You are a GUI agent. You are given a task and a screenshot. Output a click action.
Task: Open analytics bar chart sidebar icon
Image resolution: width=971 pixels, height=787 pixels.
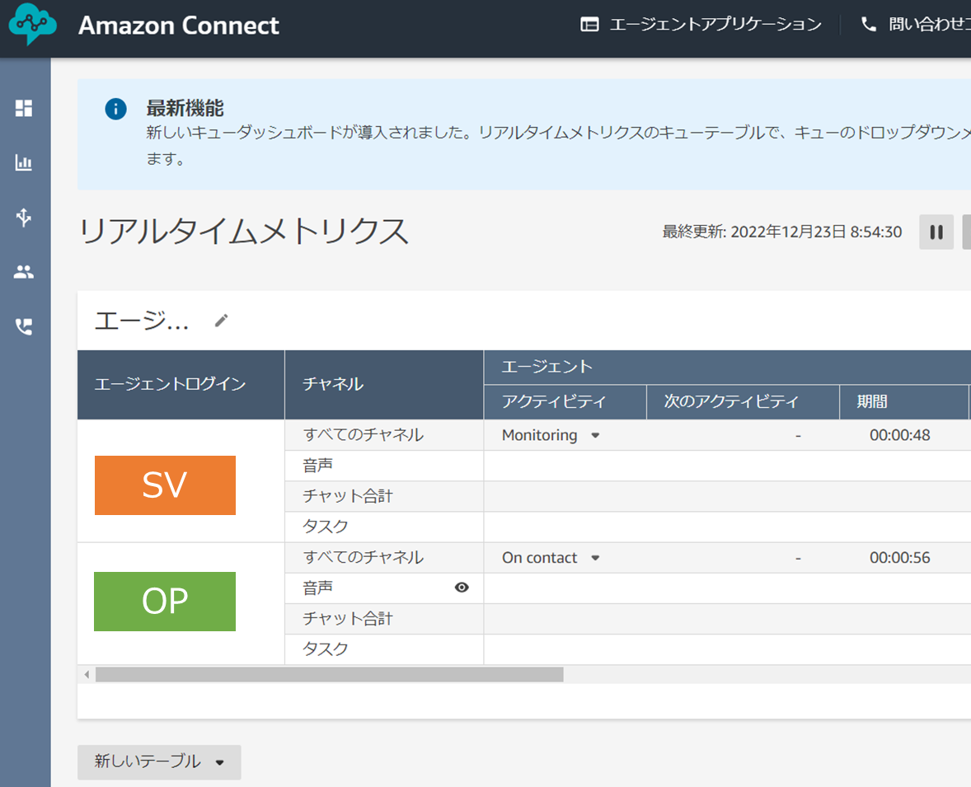point(24,163)
